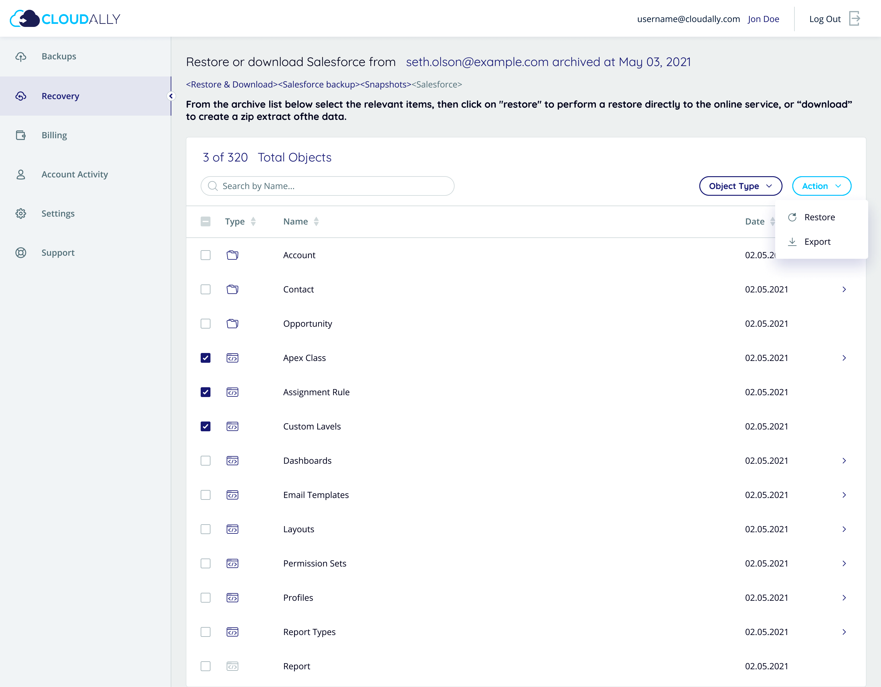The height and width of the screenshot is (687, 881).
Task: Click the sort arrows beside Name column
Action: coord(316,221)
